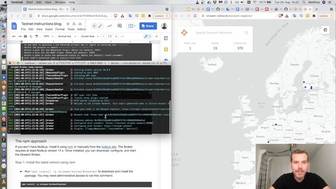Open the 100% zoom dropdown
This screenshot has height=189, width=336.
pos(48,36)
